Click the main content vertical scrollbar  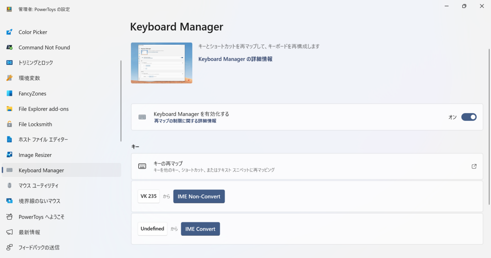pyautogui.click(x=489, y=127)
